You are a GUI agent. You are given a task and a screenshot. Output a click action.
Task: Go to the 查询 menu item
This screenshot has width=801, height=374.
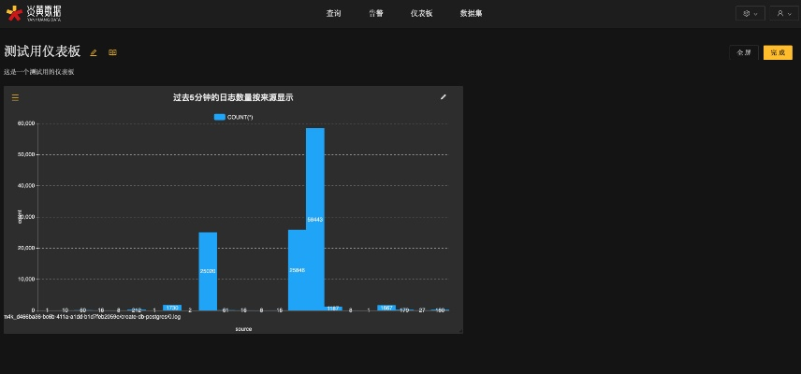(333, 13)
